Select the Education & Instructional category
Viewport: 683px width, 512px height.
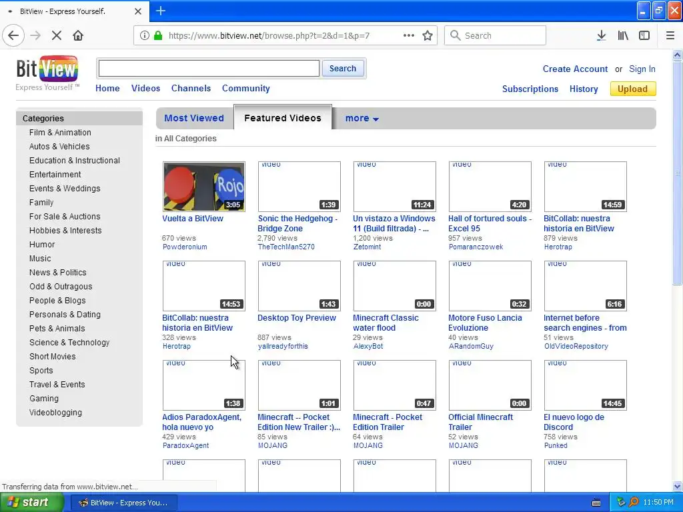click(75, 160)
